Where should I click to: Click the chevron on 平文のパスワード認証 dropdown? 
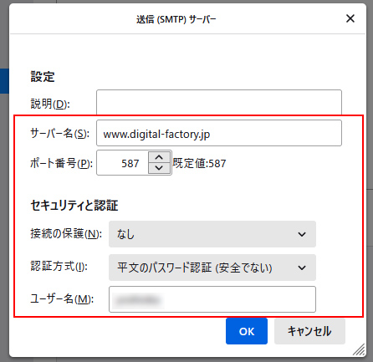302,268
